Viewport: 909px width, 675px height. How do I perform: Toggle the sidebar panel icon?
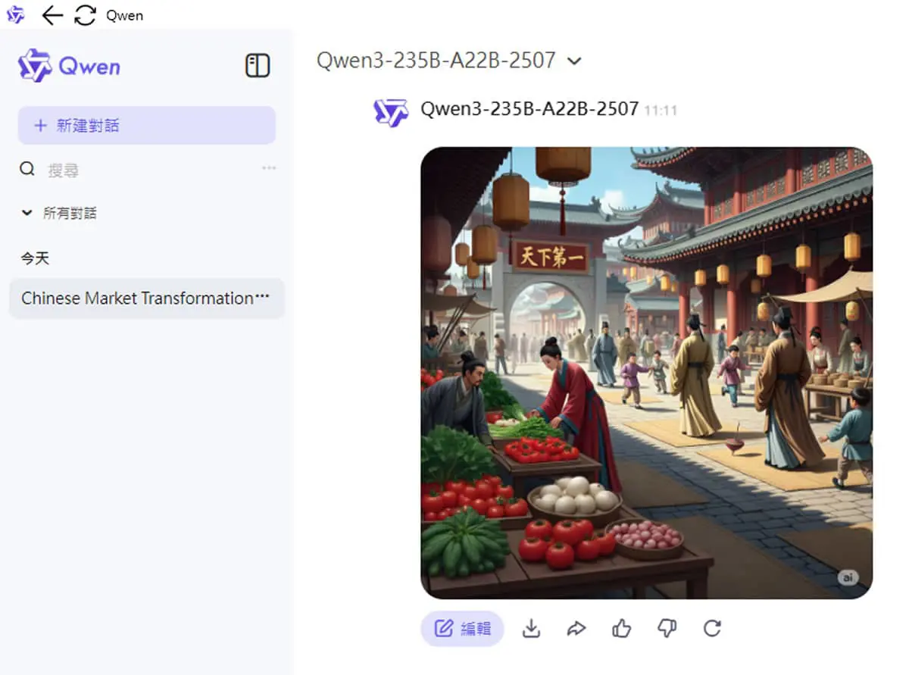pos(258,66)
